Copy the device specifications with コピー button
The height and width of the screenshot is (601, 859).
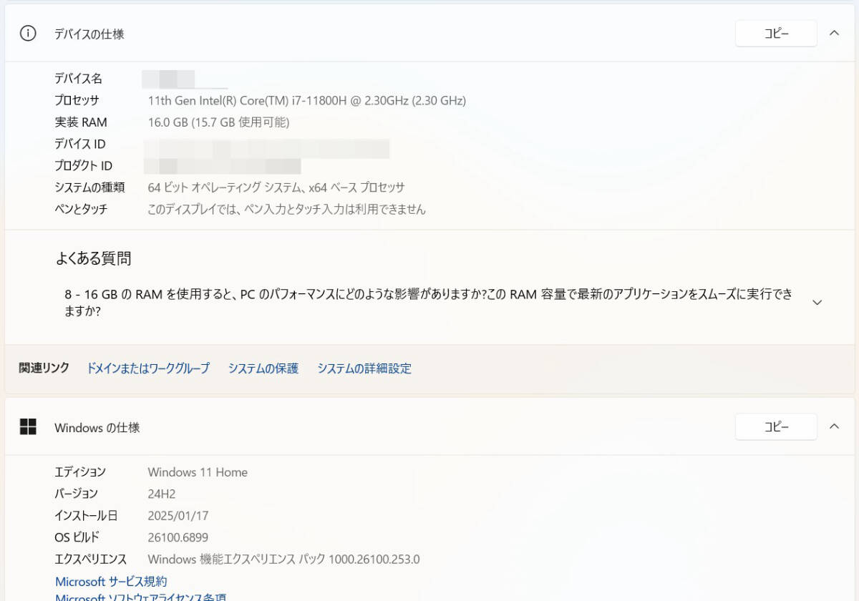click(x=776, y=34)
